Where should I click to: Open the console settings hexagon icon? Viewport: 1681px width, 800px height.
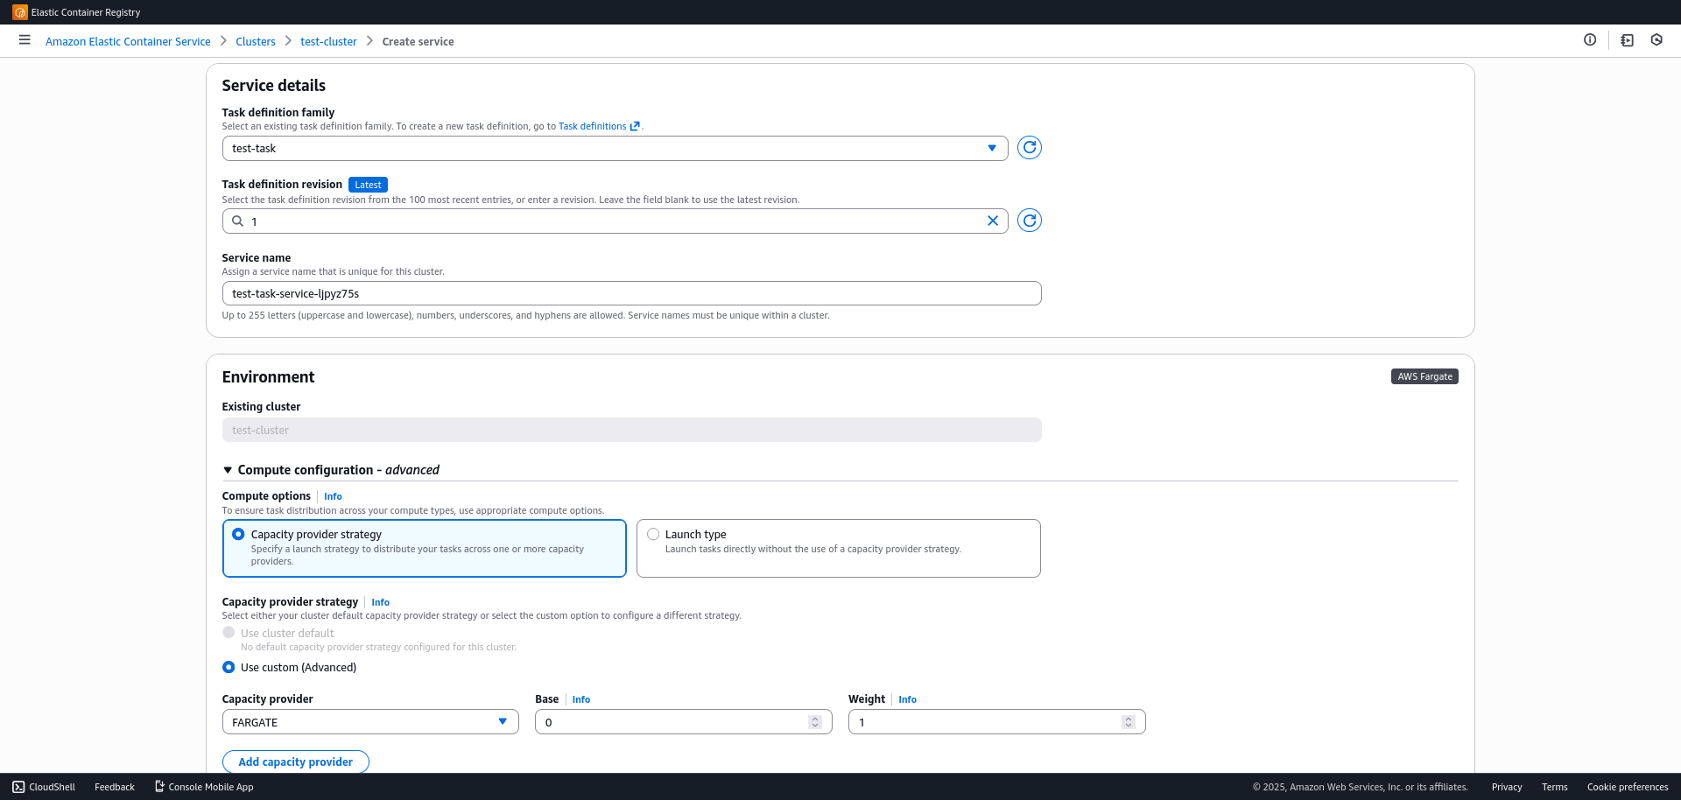[1656, 40]
